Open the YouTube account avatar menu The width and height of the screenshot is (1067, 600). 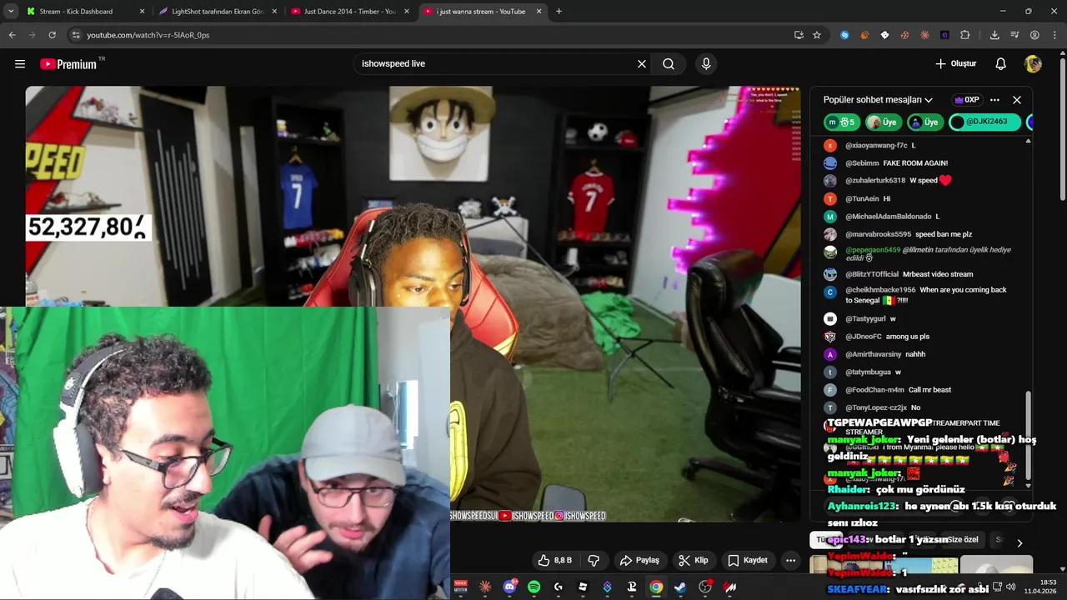point(1033,64)
